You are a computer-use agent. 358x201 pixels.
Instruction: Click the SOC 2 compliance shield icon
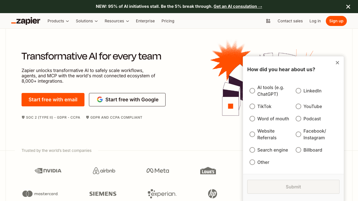[x=23, y=117]
